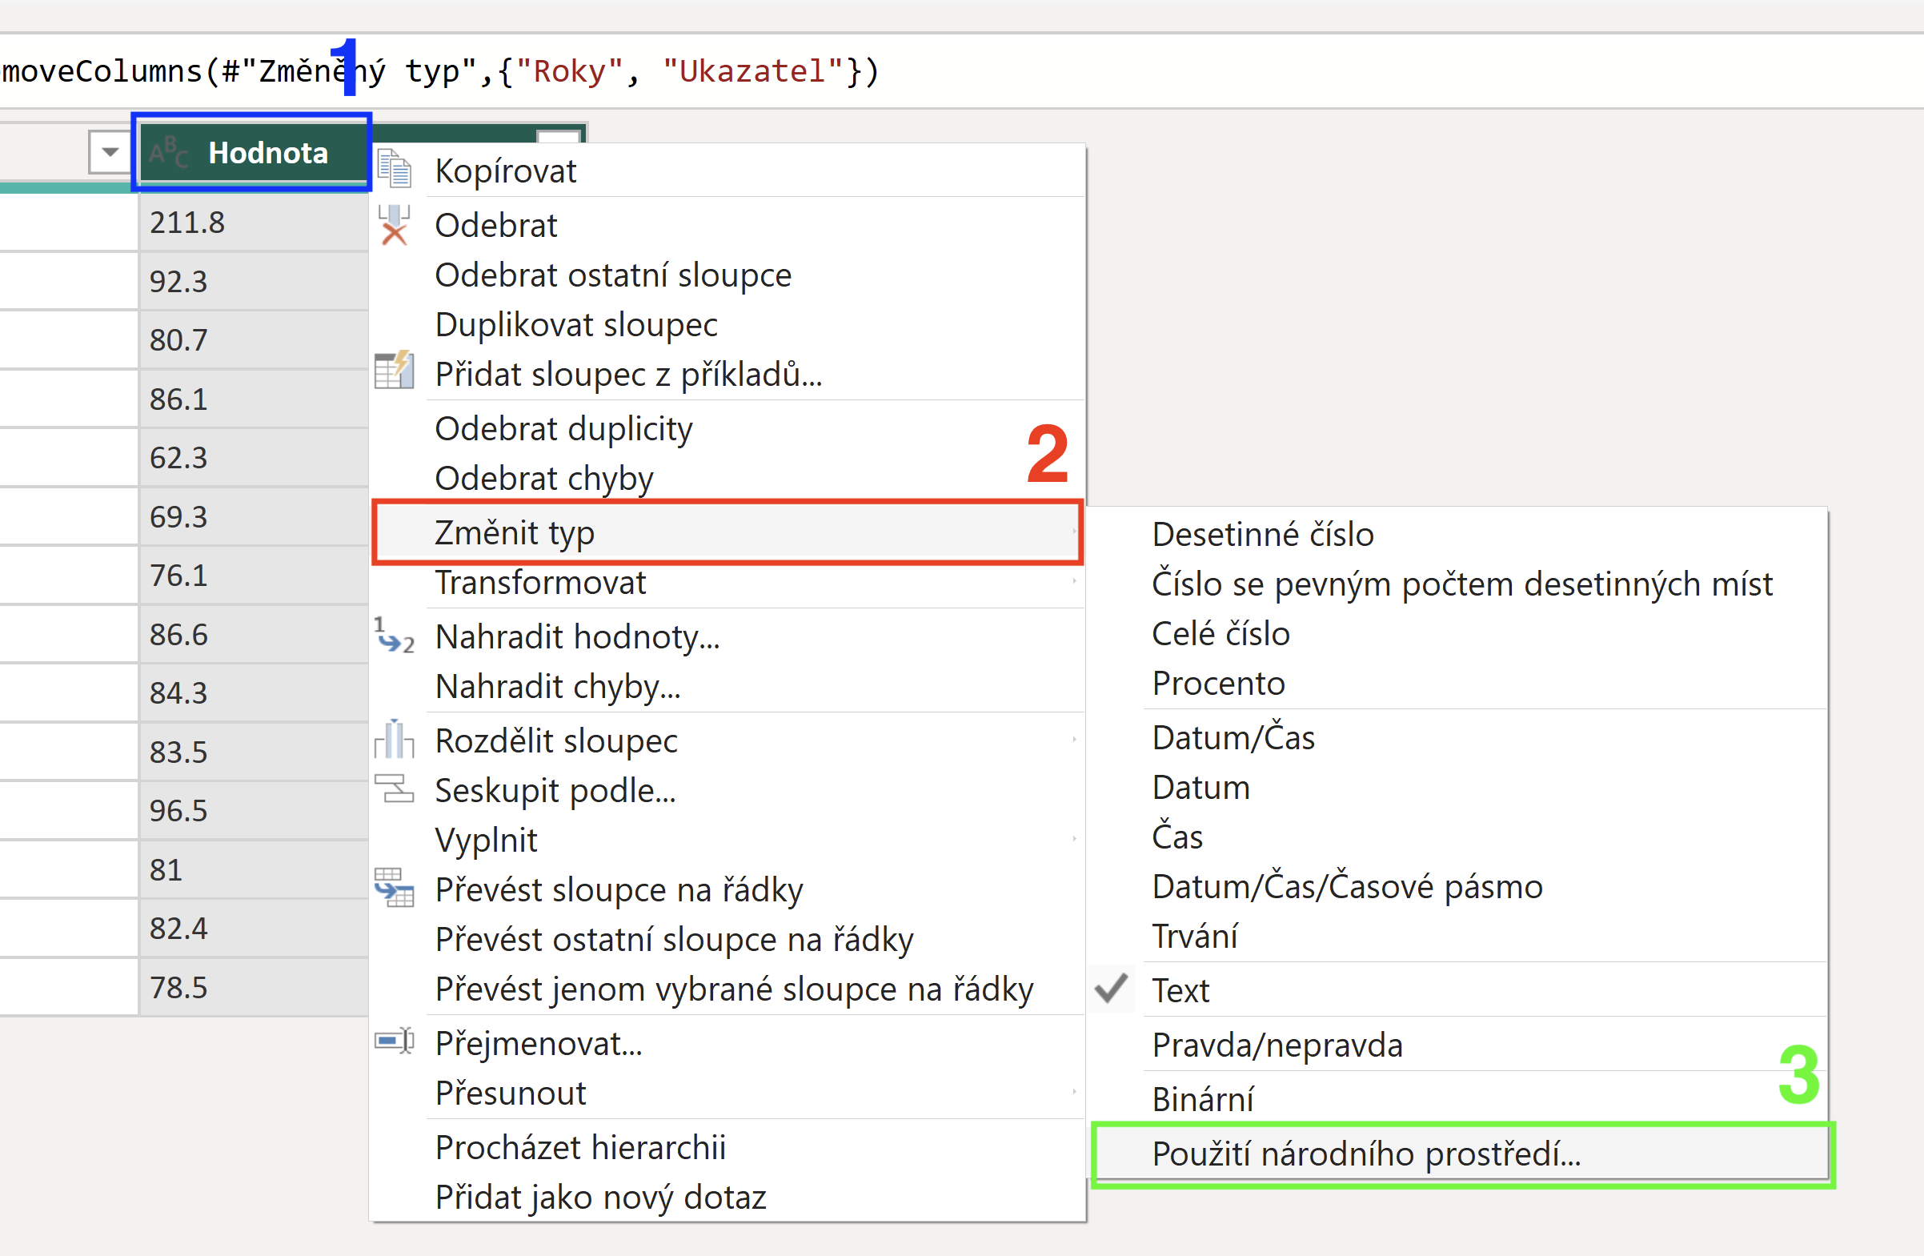Screen dimensions: 1924x1256
Task: Select Odebrat chyby in the menu
Action: click(727, 478)
